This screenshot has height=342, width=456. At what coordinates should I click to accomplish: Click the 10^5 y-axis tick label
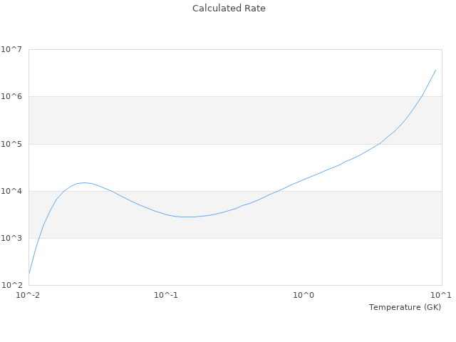coord(11,144)
